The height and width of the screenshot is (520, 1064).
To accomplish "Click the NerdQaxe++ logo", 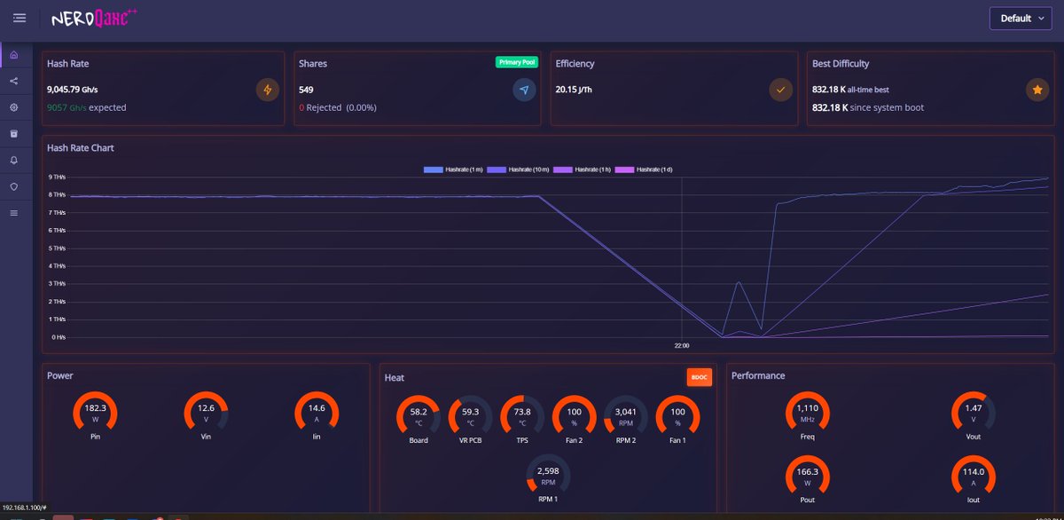I will [94, 18].
